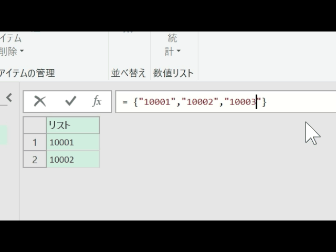Cancel the formula edit with the X icon
Screen dimensions: 336x252
pyautogui.click(x=40, y=101)
